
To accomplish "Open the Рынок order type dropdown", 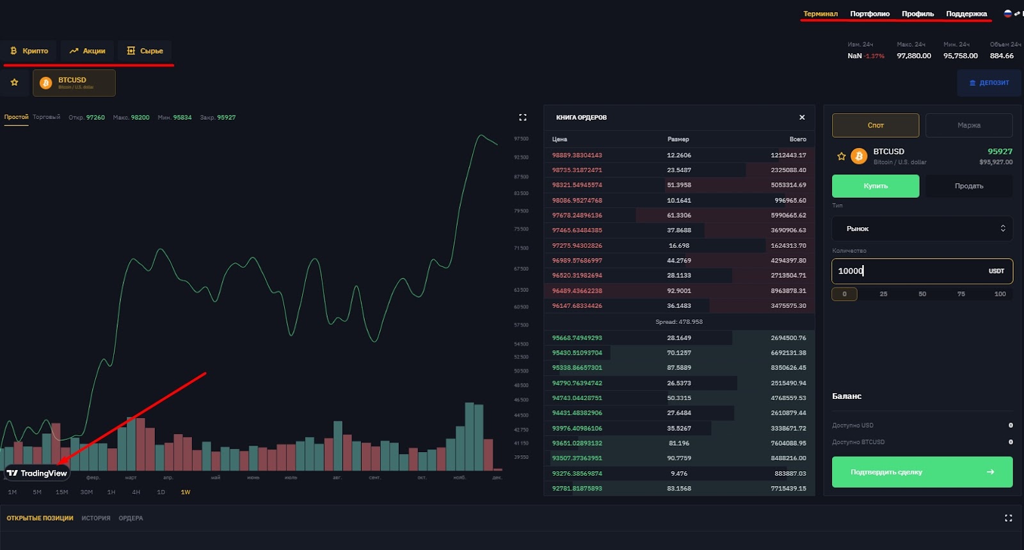I will 922,229.
